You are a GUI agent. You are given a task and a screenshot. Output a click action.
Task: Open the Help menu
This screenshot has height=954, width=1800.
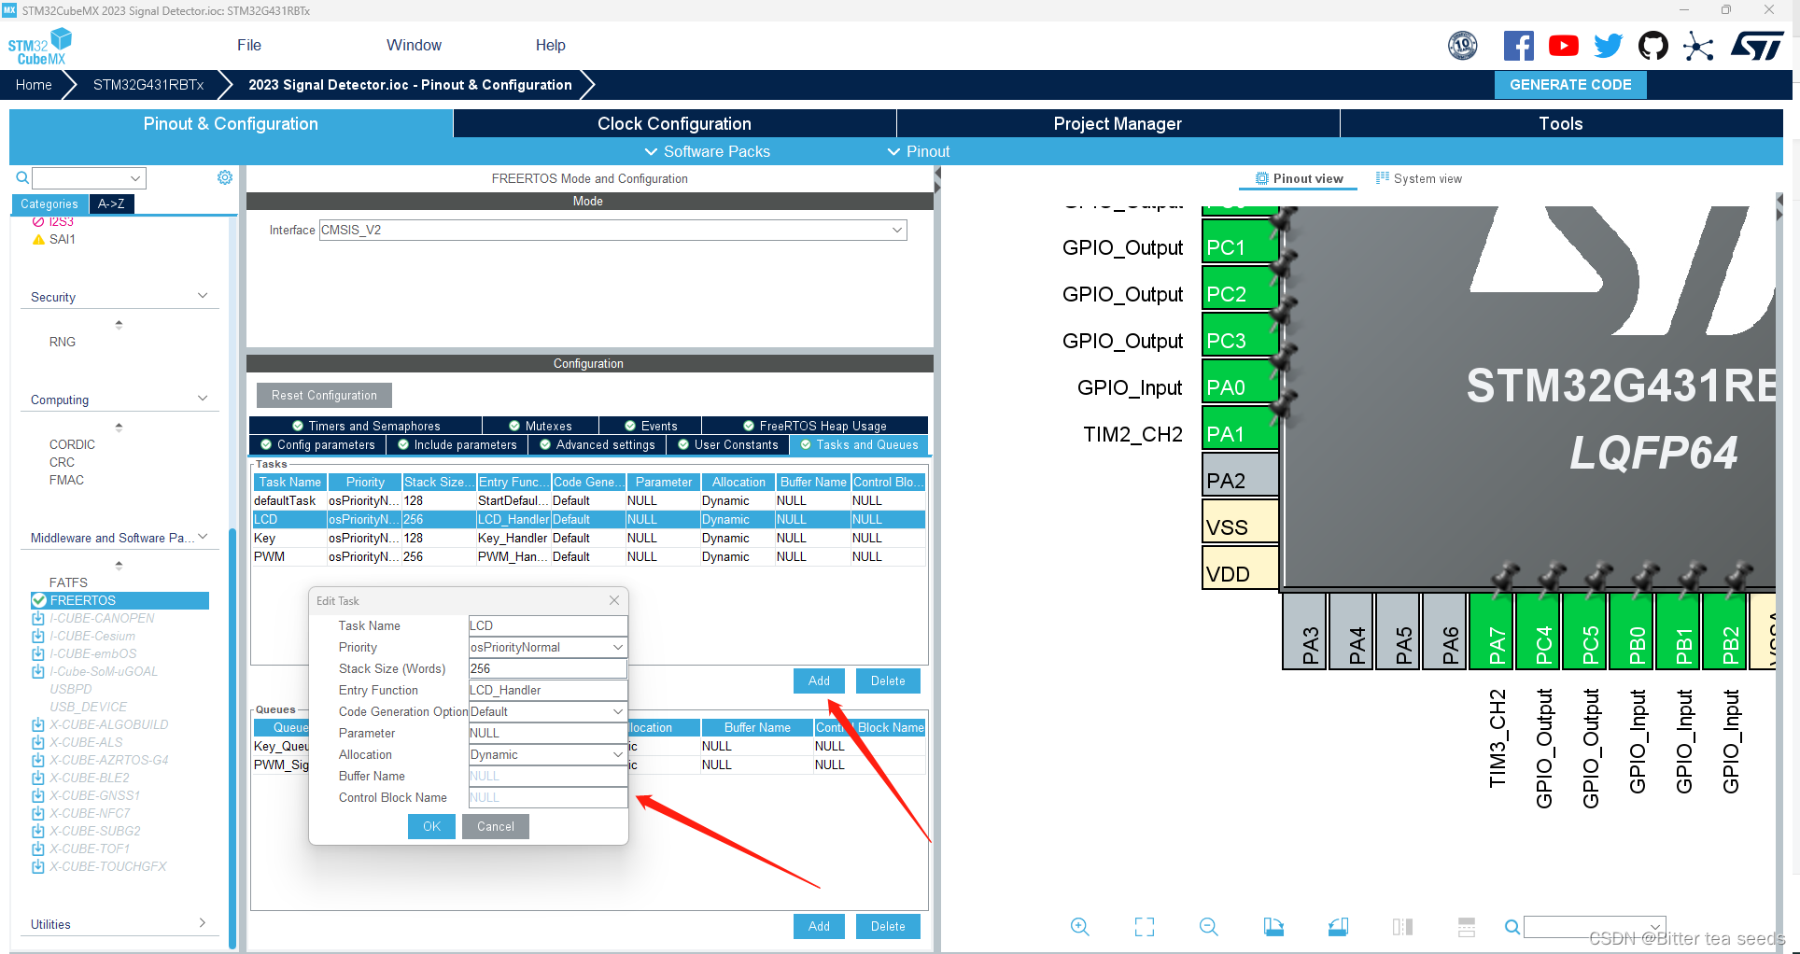551,45
